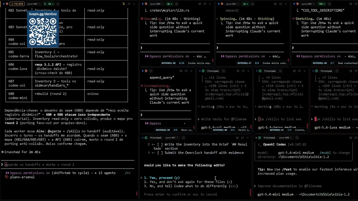This screenshot has width=358, height=201.
Task: Toggle the crown icon in the gpt-5.6-luna pane
Action: click(351, 71)
